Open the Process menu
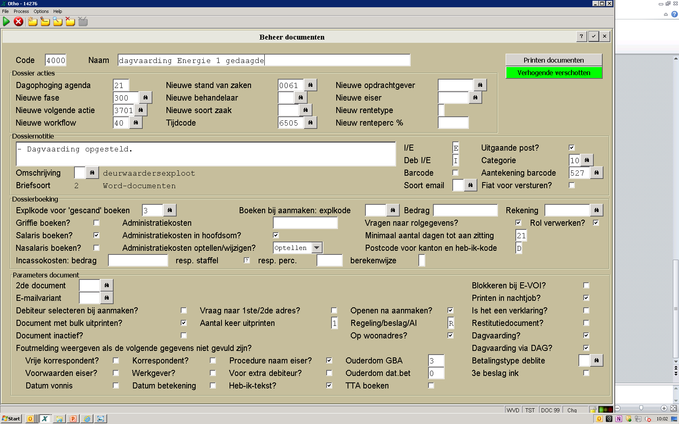 coord(21,11)
